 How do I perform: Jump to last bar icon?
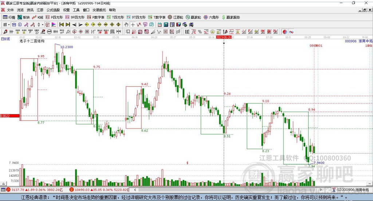tap(68, 25)
